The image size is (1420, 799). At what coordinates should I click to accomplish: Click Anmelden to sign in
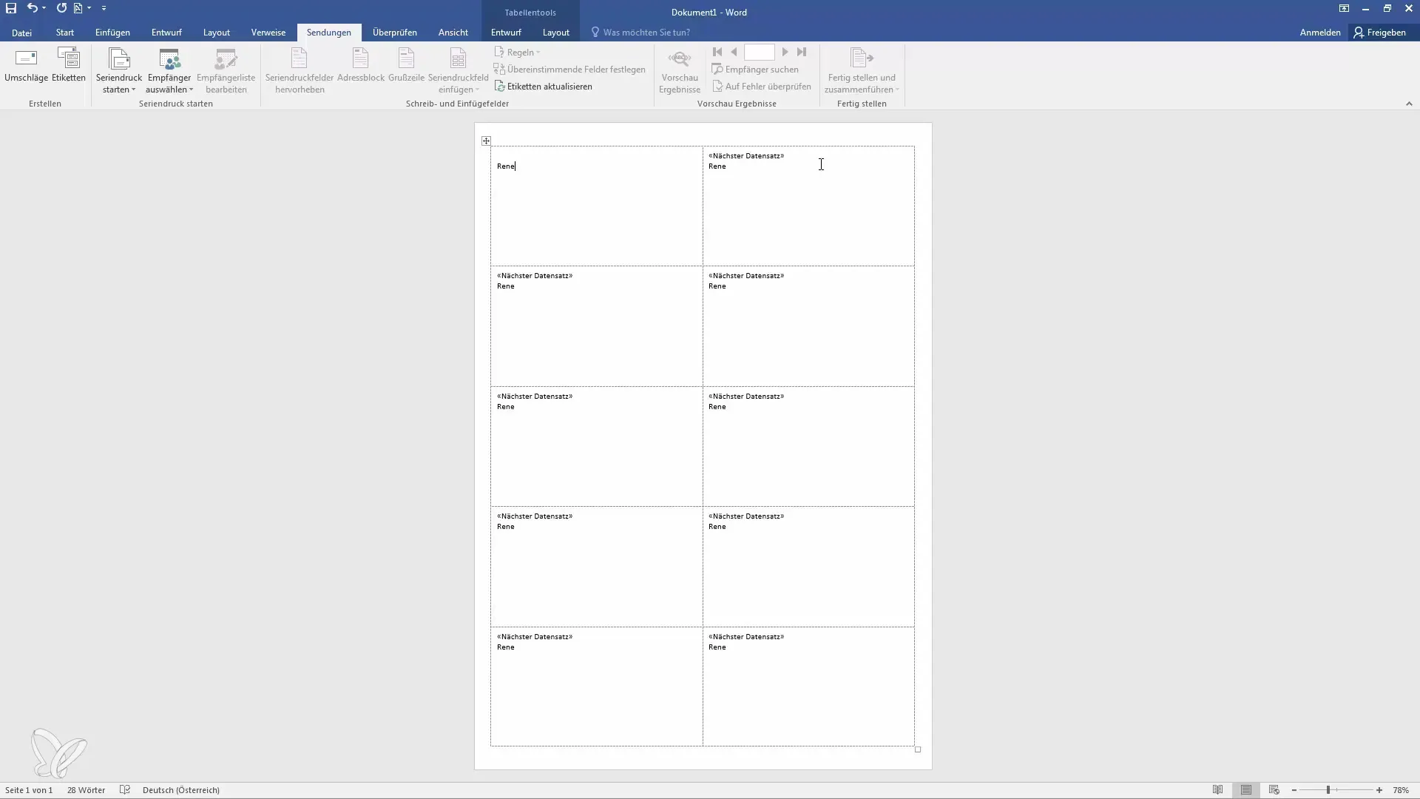click(x=1320, y=33)
